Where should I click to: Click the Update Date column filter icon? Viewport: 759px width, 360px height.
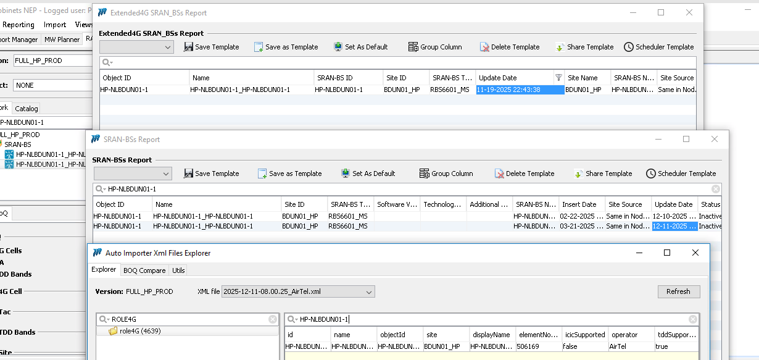(x=558, y=78)
